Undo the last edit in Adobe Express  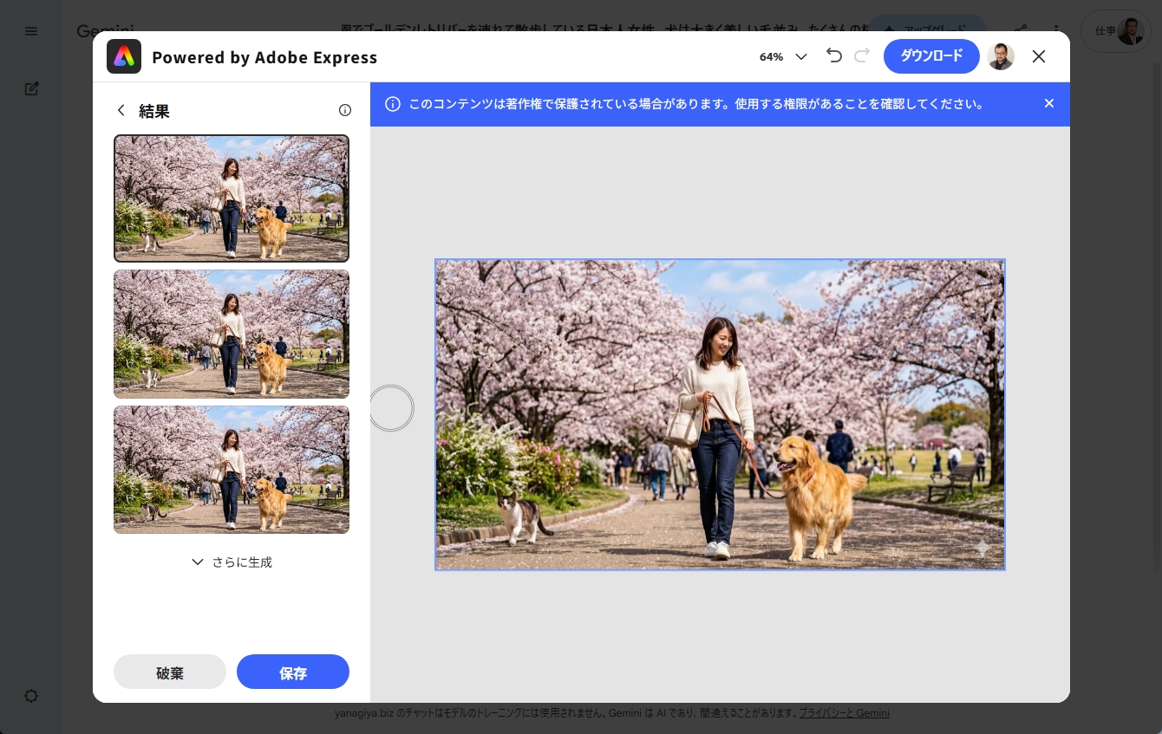pos(834,56)
